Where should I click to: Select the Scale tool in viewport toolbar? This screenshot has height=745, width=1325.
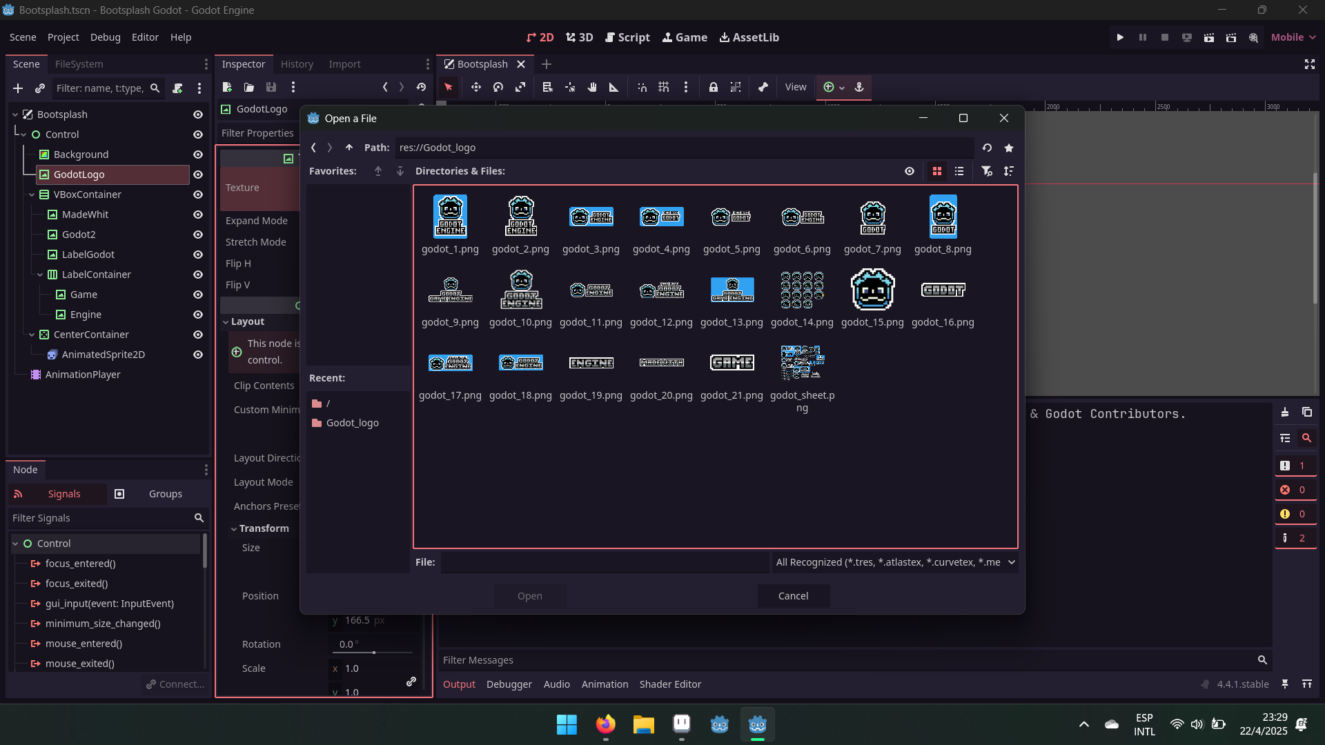pos(520,87)
